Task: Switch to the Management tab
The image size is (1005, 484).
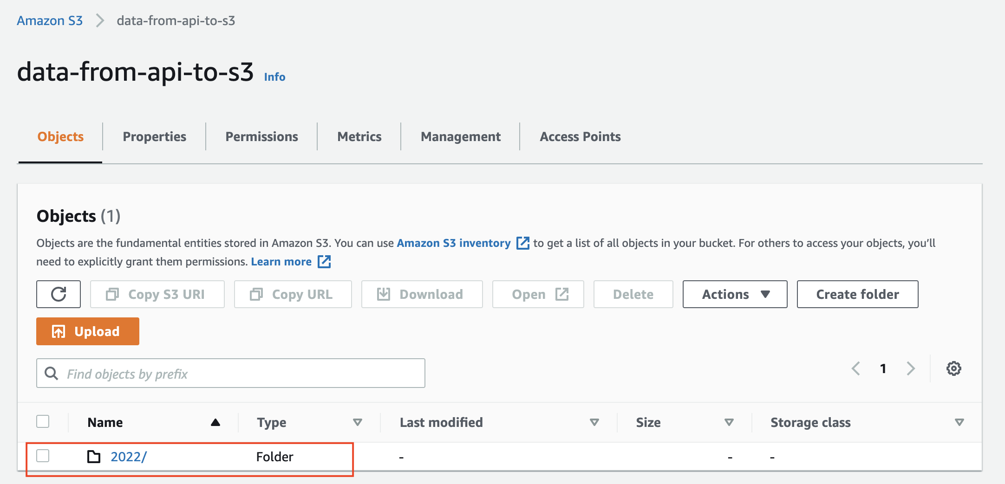Action: [x=460, y=136]
